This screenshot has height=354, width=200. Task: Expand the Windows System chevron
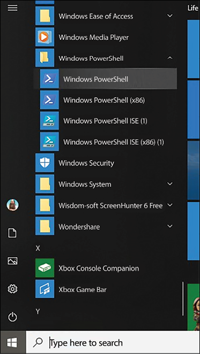click(x=170, y=184)
